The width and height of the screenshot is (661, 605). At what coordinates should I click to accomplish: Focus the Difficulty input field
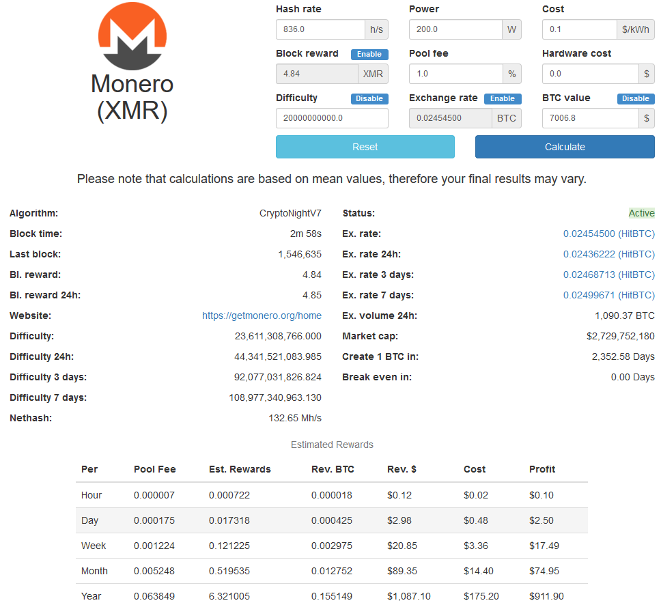[x=332, y=118]
